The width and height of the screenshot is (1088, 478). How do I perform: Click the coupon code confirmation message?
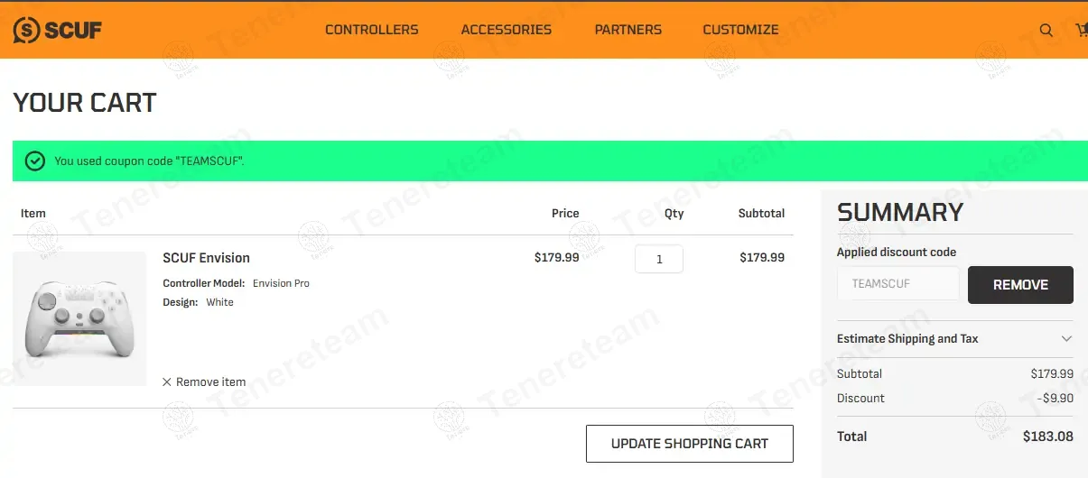click(150, 161)
